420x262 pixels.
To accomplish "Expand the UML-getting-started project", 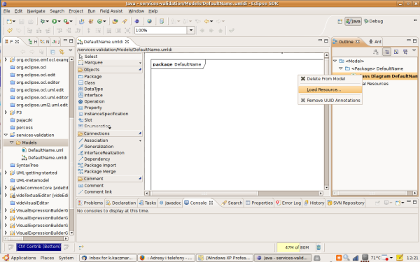I will pyautogui.click(x=6, y=173).
